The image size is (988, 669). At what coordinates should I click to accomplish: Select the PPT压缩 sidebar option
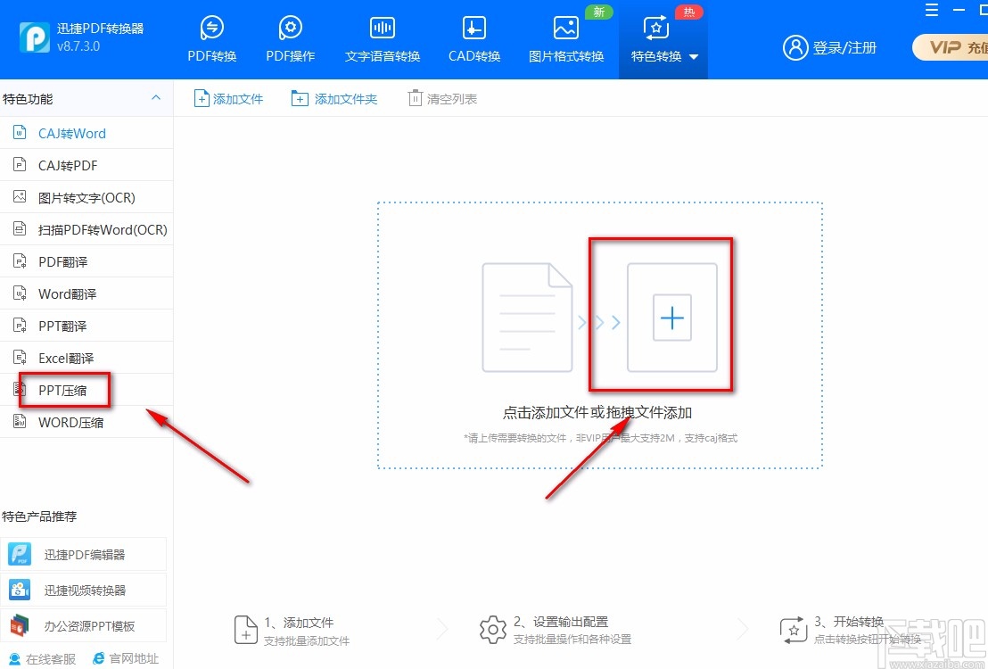pyautogui.click(x=62, y=390)
